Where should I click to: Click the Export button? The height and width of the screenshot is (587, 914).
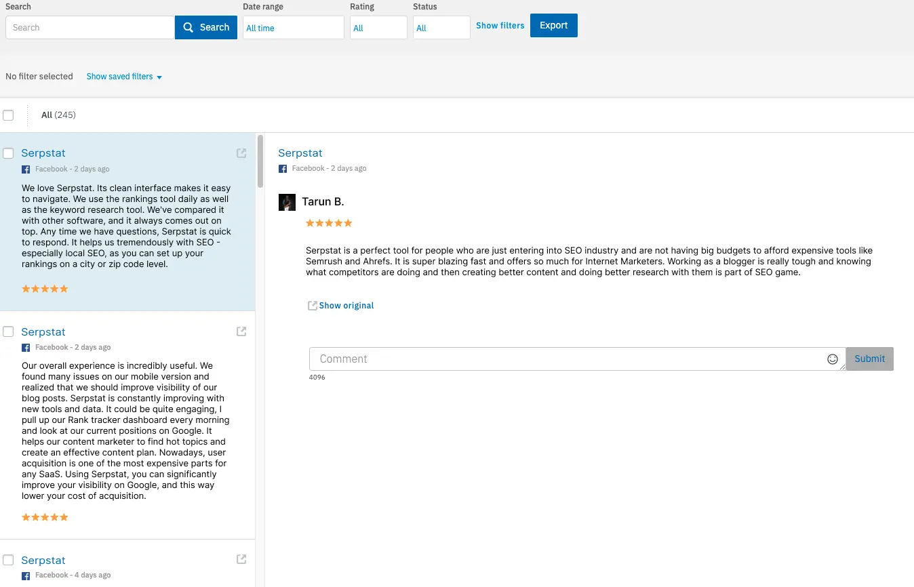pos(554,25)
